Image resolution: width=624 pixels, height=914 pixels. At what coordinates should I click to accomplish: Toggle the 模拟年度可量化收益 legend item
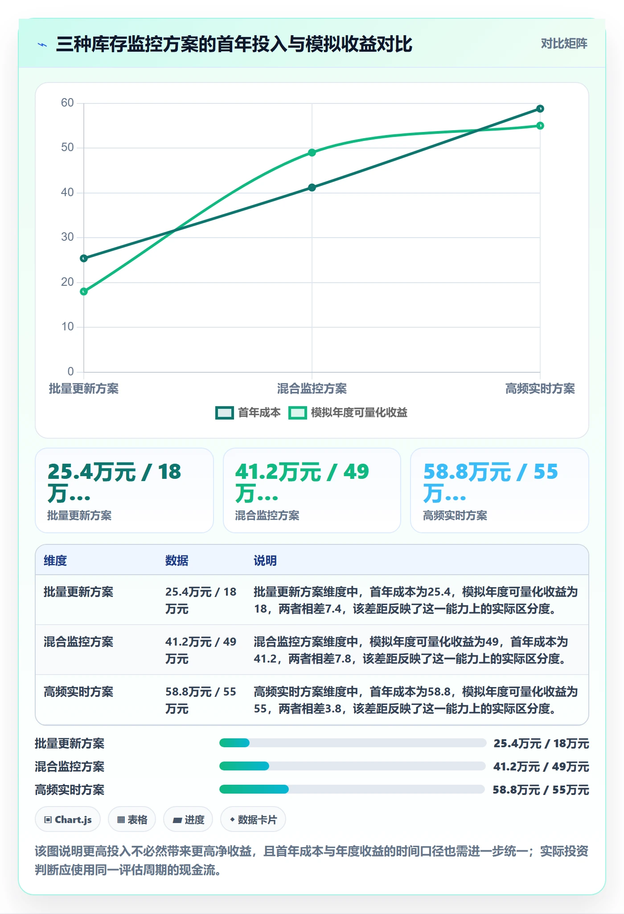pos(348,412)
